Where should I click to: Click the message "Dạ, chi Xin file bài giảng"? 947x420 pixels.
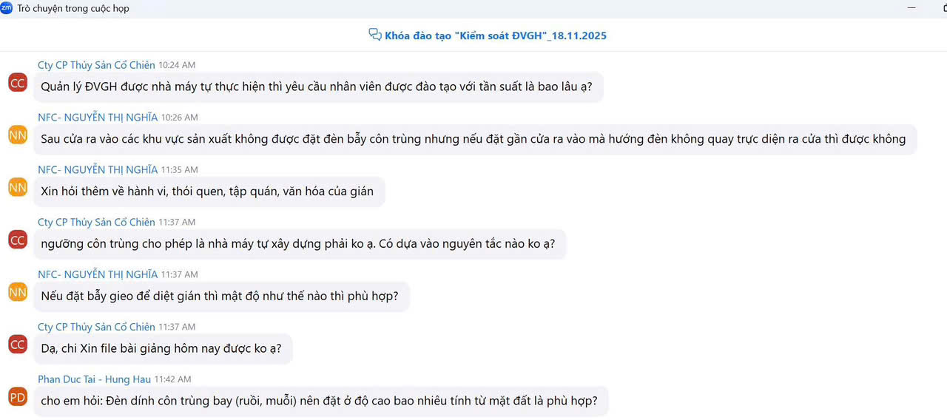(x=161, y=348)
